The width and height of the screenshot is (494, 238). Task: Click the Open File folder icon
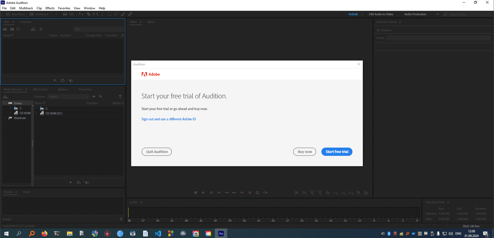coord(5,29)
